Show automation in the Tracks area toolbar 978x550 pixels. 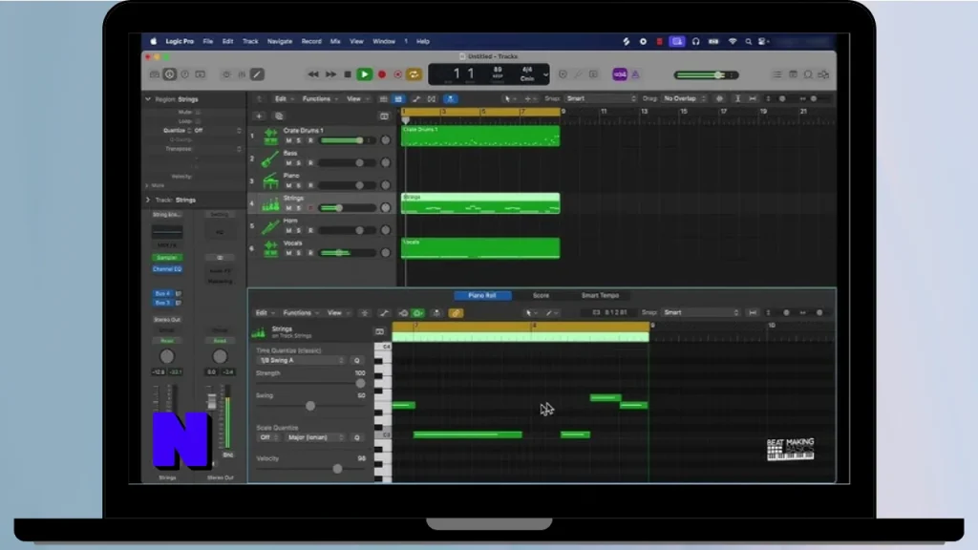[x=416, y=99]
